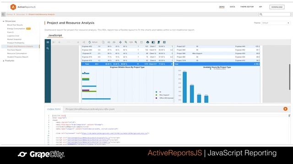Open Logistics Cost sample
293x164 pixels.
click(13, 36)
